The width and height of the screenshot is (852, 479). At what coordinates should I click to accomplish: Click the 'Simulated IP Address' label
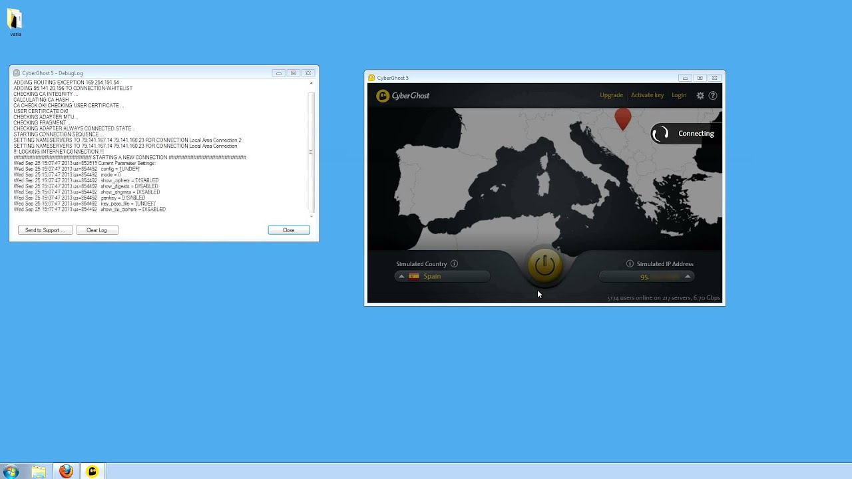665,263
